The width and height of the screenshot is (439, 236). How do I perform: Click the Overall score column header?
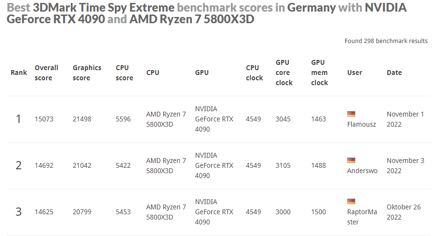[47, 73]
